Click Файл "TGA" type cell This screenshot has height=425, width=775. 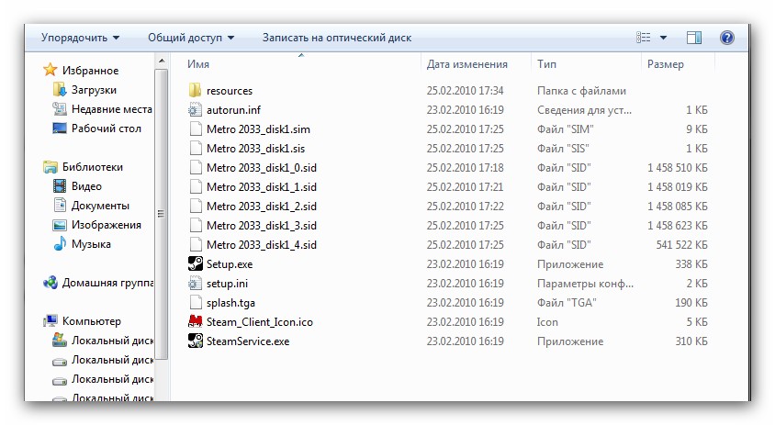[x=567, y=303]
